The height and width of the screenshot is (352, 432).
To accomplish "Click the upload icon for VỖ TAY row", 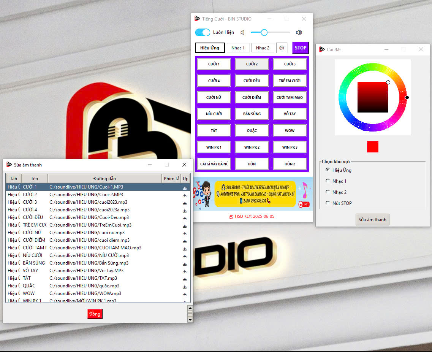I will (185, 271).
